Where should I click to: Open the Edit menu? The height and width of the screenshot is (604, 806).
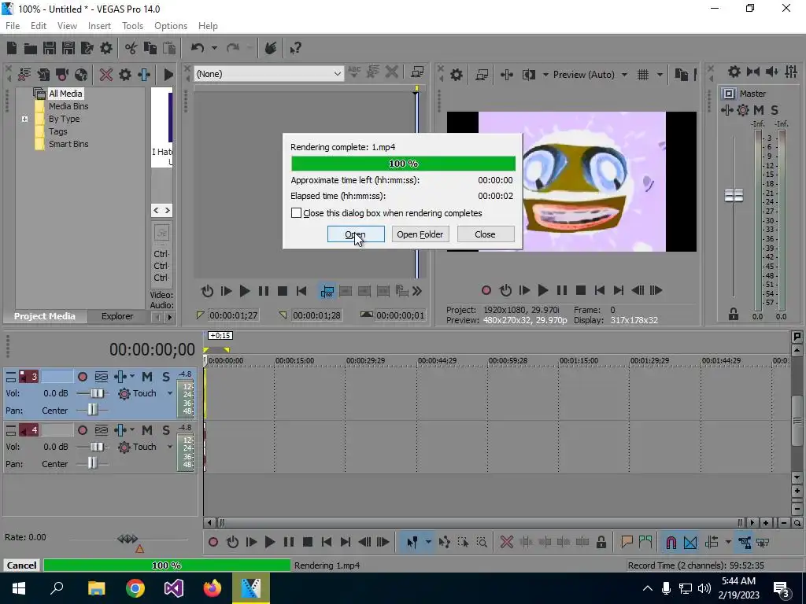(x=39, y=26)
